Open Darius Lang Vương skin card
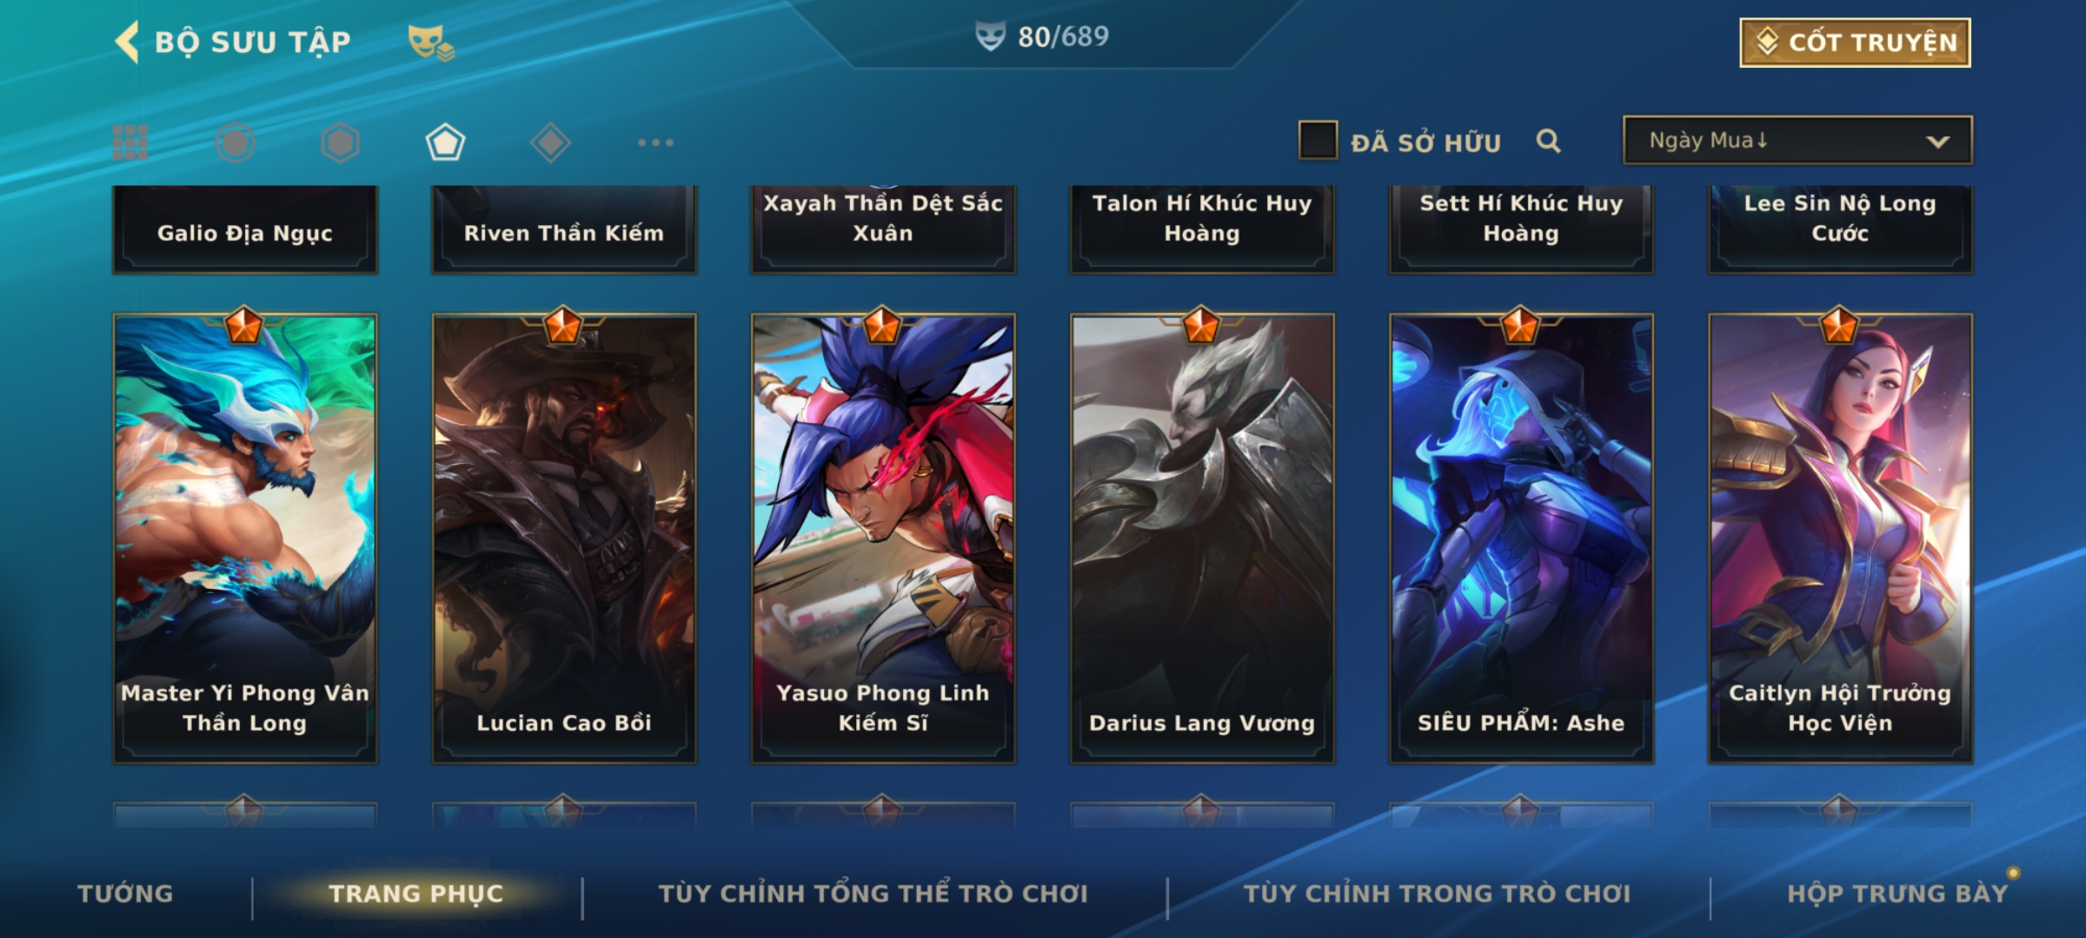The image size is (2086, 938). click(1202, 538)
